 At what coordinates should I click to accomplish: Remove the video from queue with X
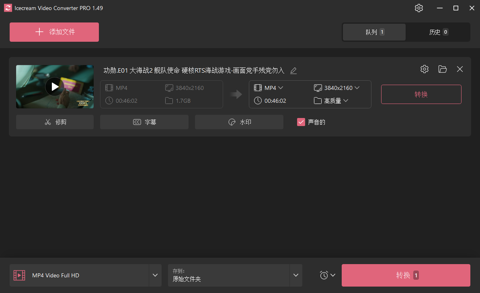459,69
